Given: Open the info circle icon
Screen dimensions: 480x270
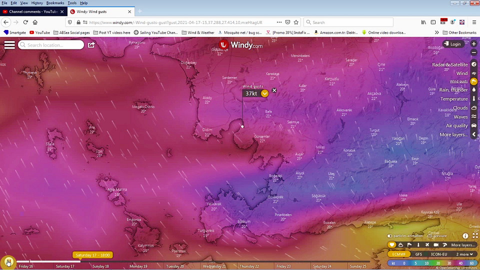Looking at the screenshot, I should coord(465,235).
